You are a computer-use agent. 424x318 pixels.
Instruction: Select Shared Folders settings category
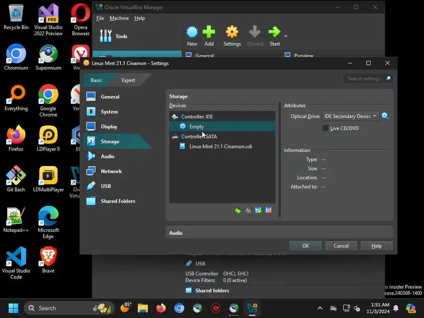click(118, 201)
